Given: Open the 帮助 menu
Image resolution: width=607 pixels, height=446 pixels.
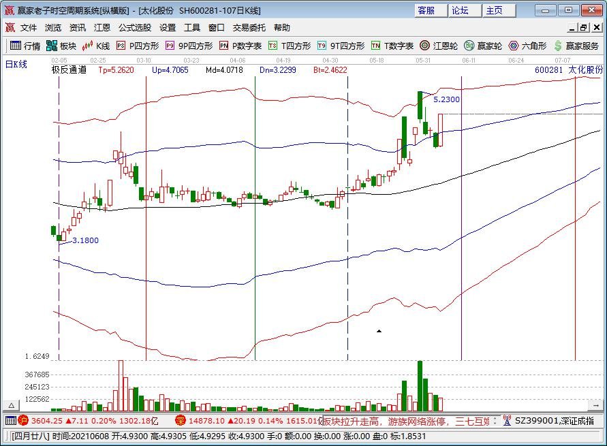Looking at the screenshot, I should pos(282,27).
